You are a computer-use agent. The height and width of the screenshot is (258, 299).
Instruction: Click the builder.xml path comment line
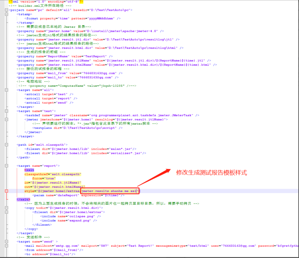[x=40, y=6]
